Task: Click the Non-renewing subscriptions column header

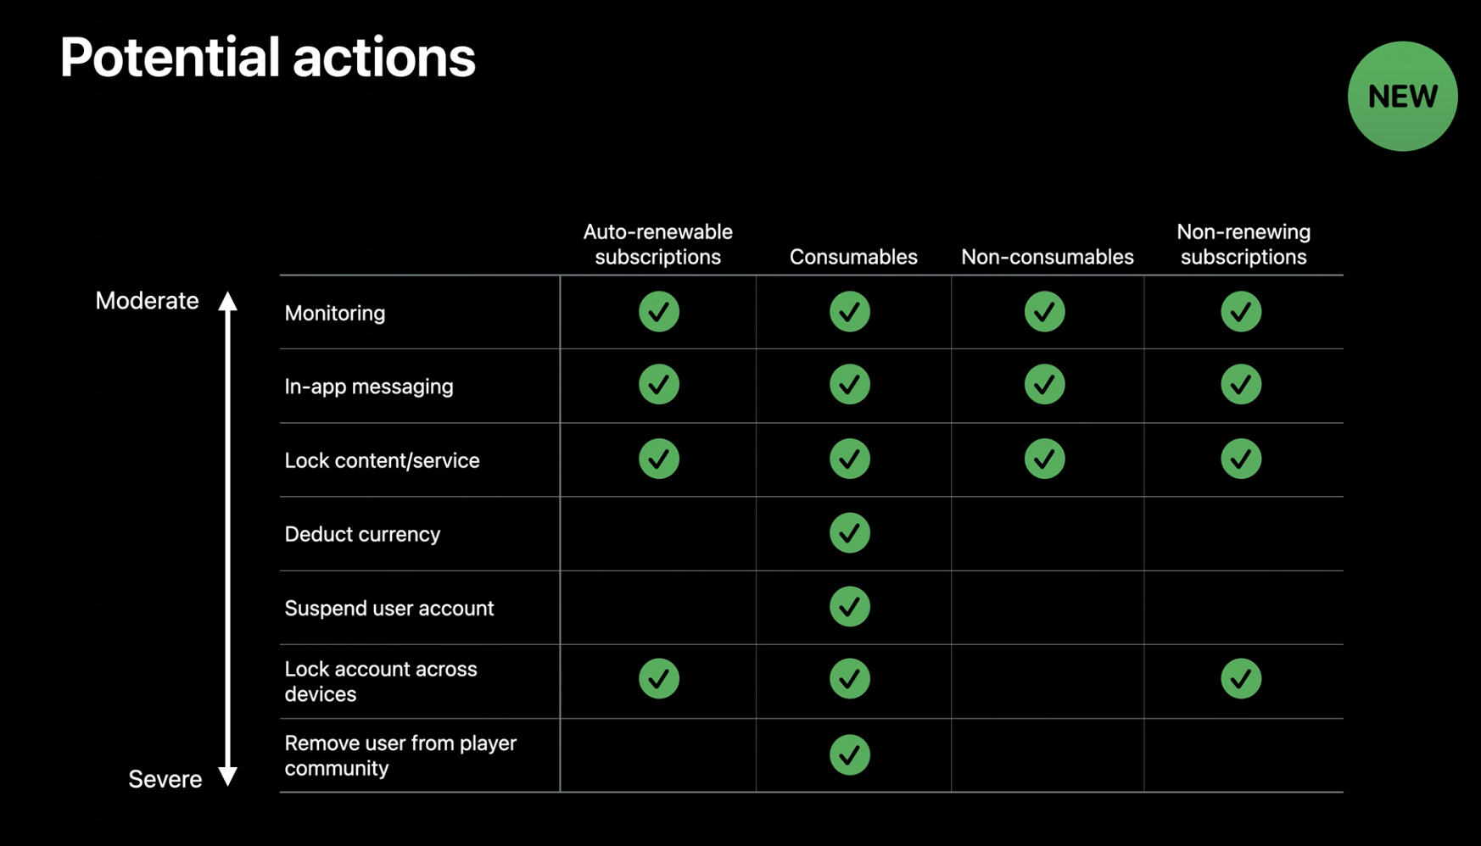Action: (1243, 244)
